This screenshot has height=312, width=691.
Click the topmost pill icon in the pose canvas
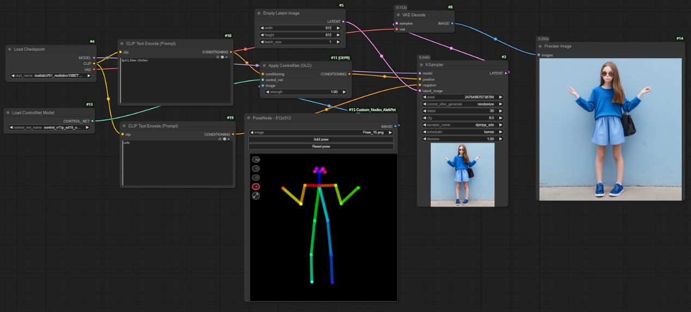tap(256, 160)
